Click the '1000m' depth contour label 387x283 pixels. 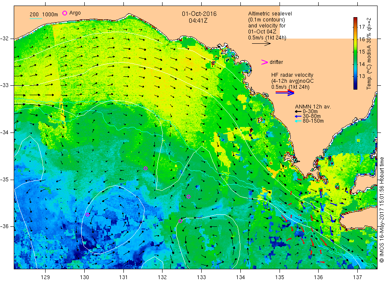click(x=50, y=15)
